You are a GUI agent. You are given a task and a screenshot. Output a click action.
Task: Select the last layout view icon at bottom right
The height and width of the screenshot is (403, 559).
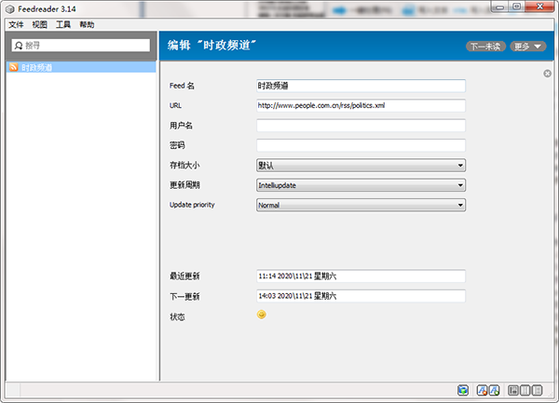536,390
